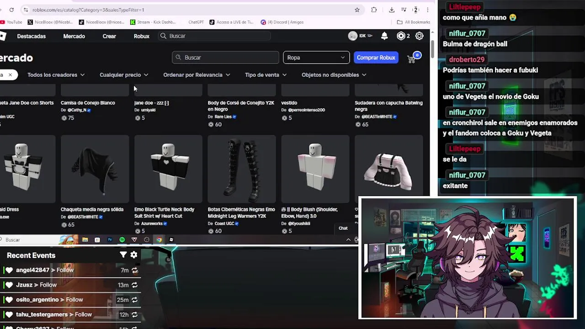
Task: Open the browser extensions puzzle icon
Action: (374, 10)
